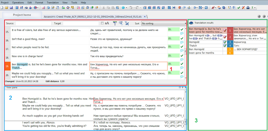The image size is (268, 131).
Task: Toggle the padlock lock segment icon
Action: pos(248,8)
